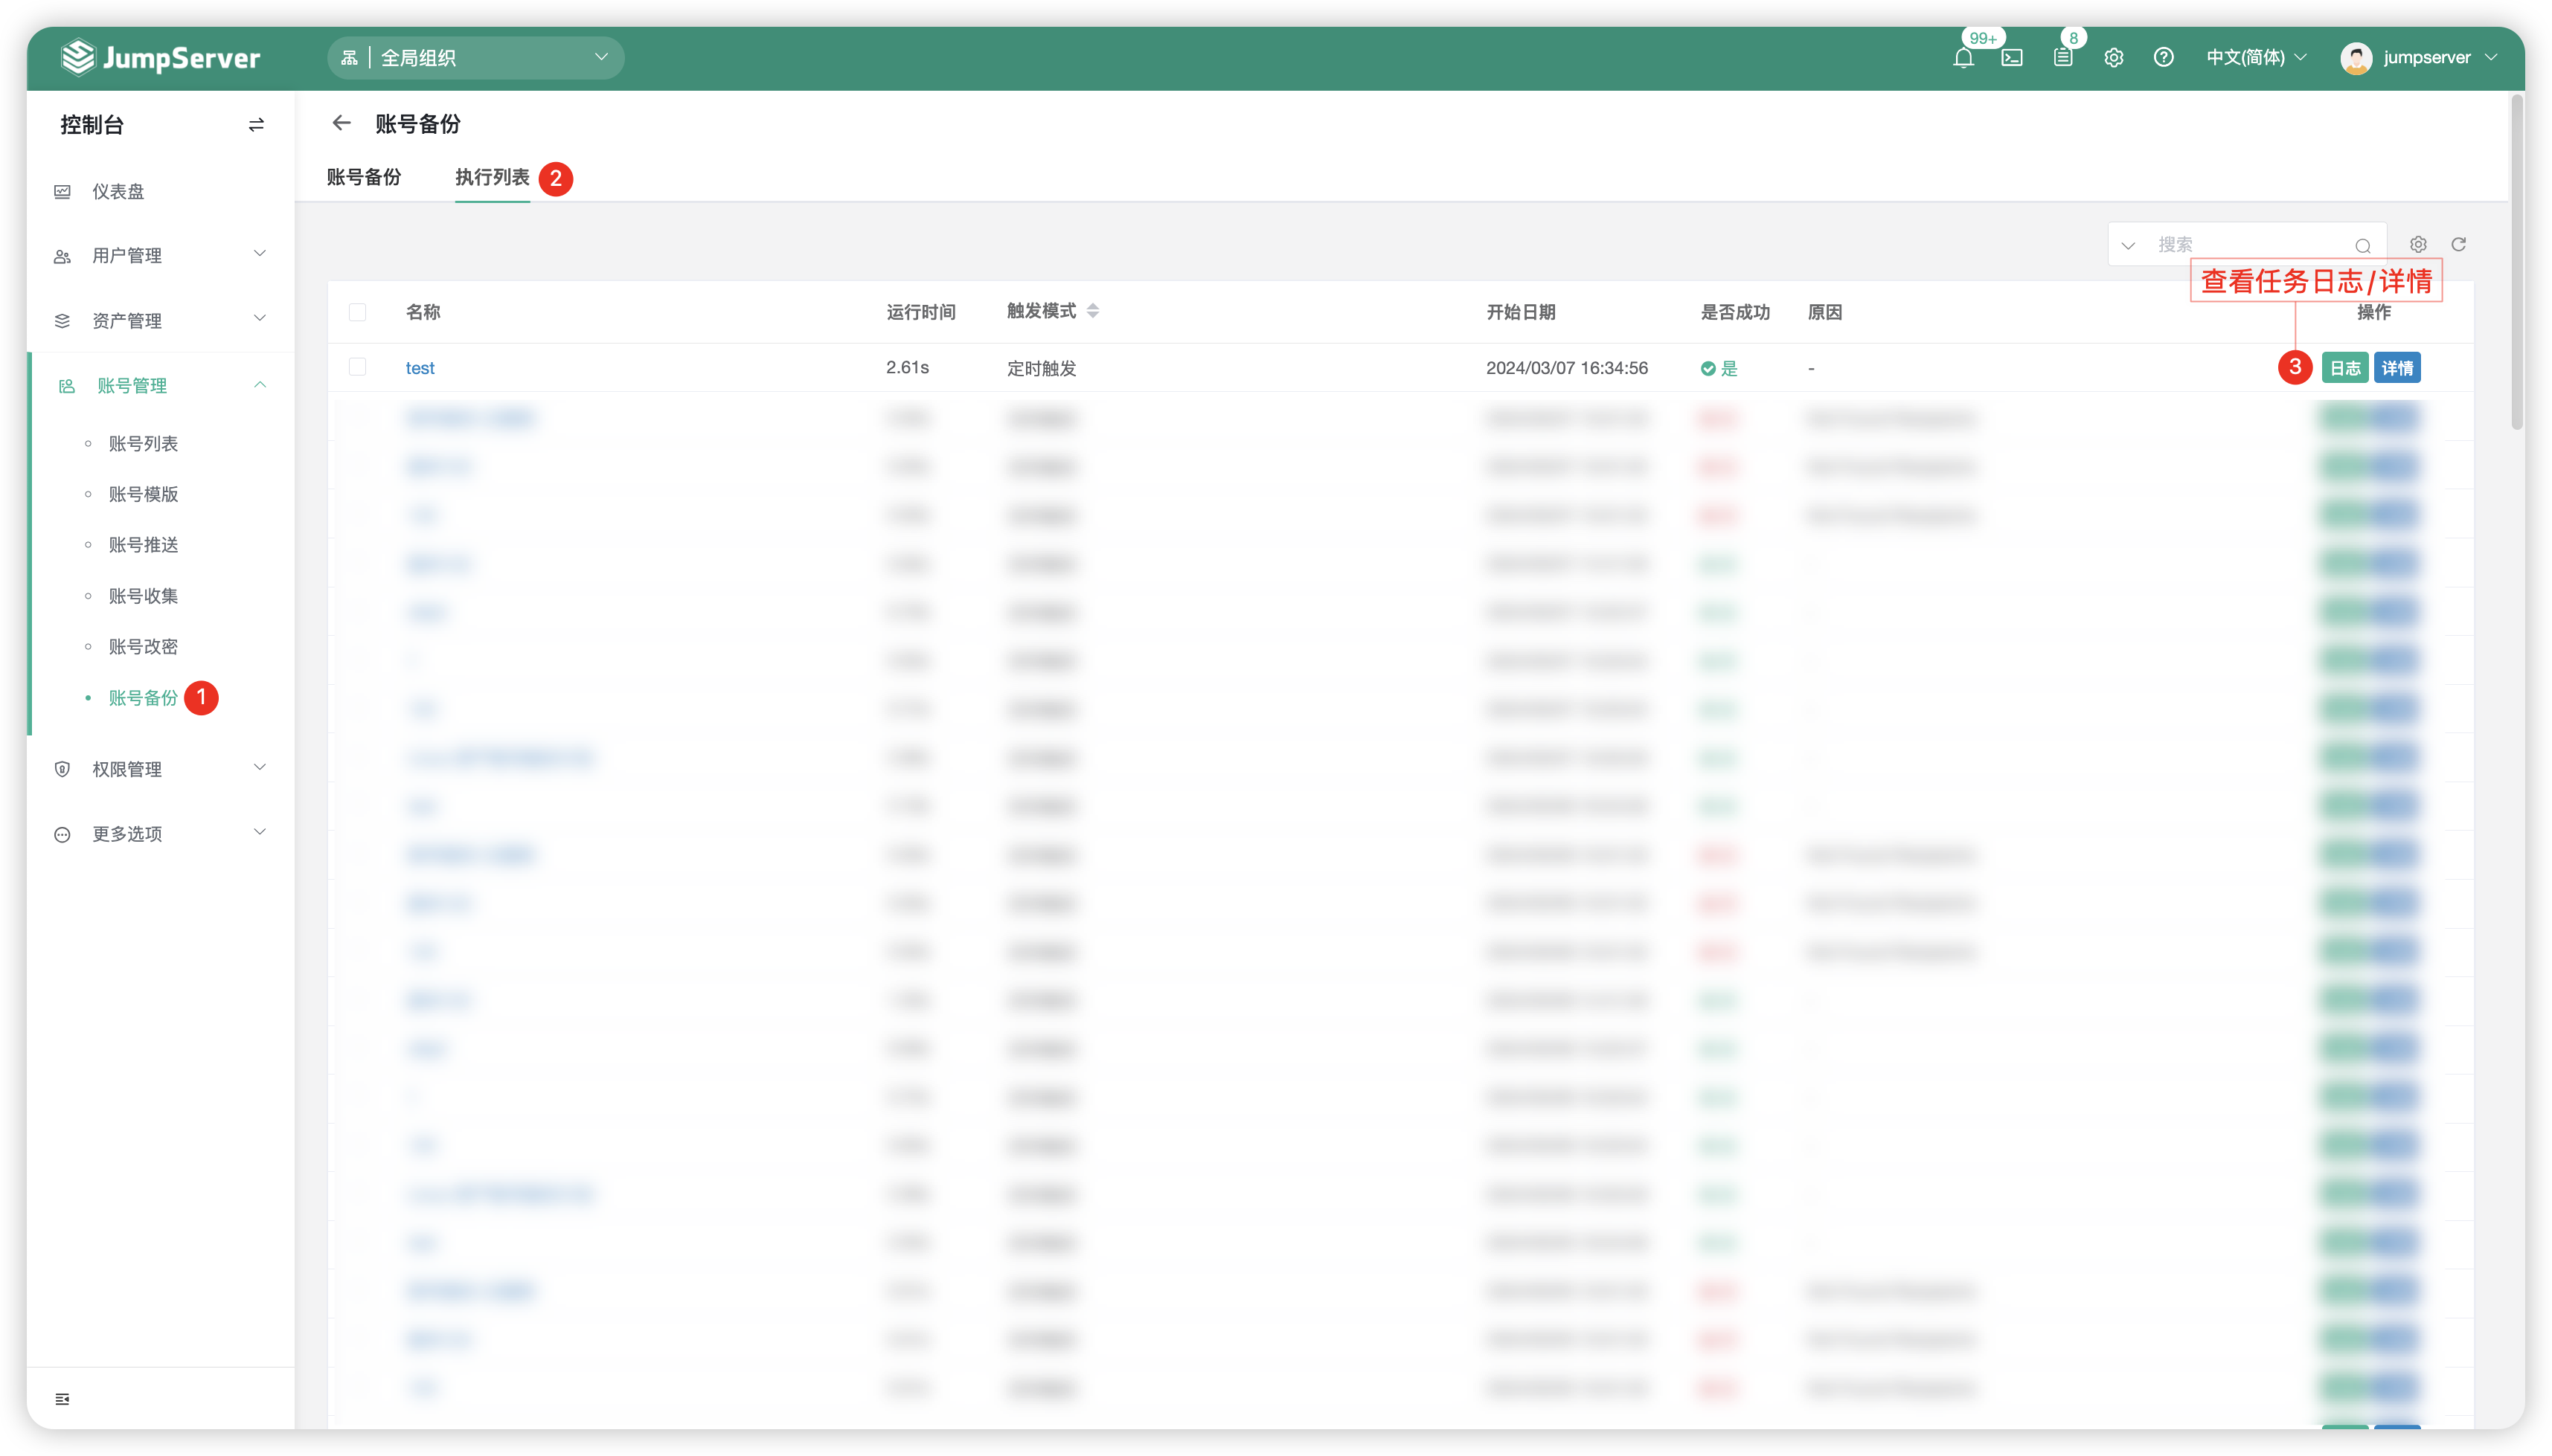Viewport: 2552px width, 1456px height.
Task: Click the user avatar icon
Action: point(2355,58)
